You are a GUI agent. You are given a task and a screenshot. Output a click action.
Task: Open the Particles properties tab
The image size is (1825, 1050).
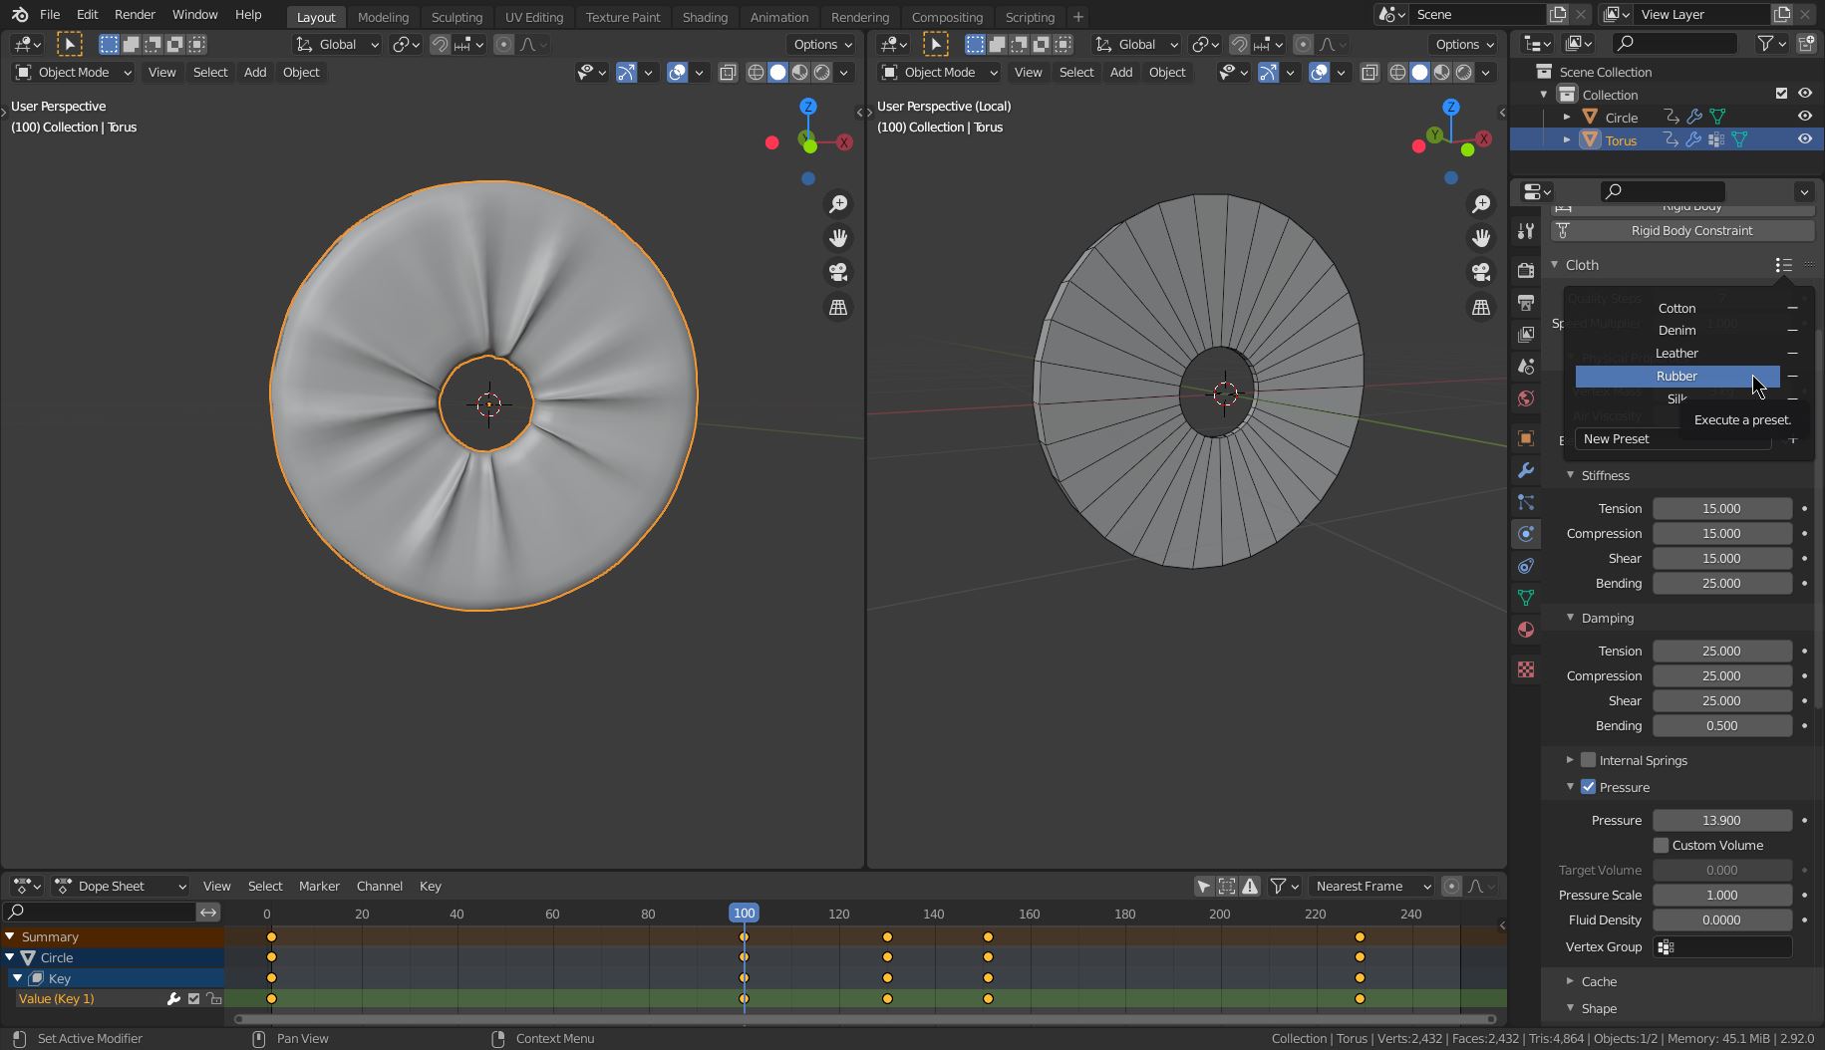(1525, 502)
